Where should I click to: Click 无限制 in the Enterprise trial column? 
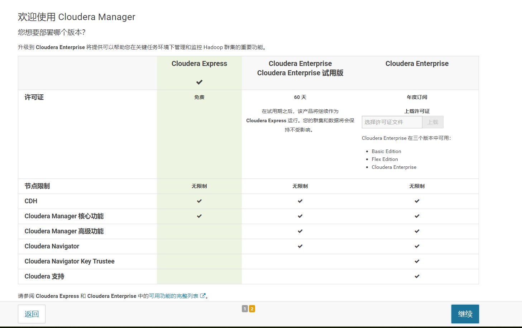300,186
